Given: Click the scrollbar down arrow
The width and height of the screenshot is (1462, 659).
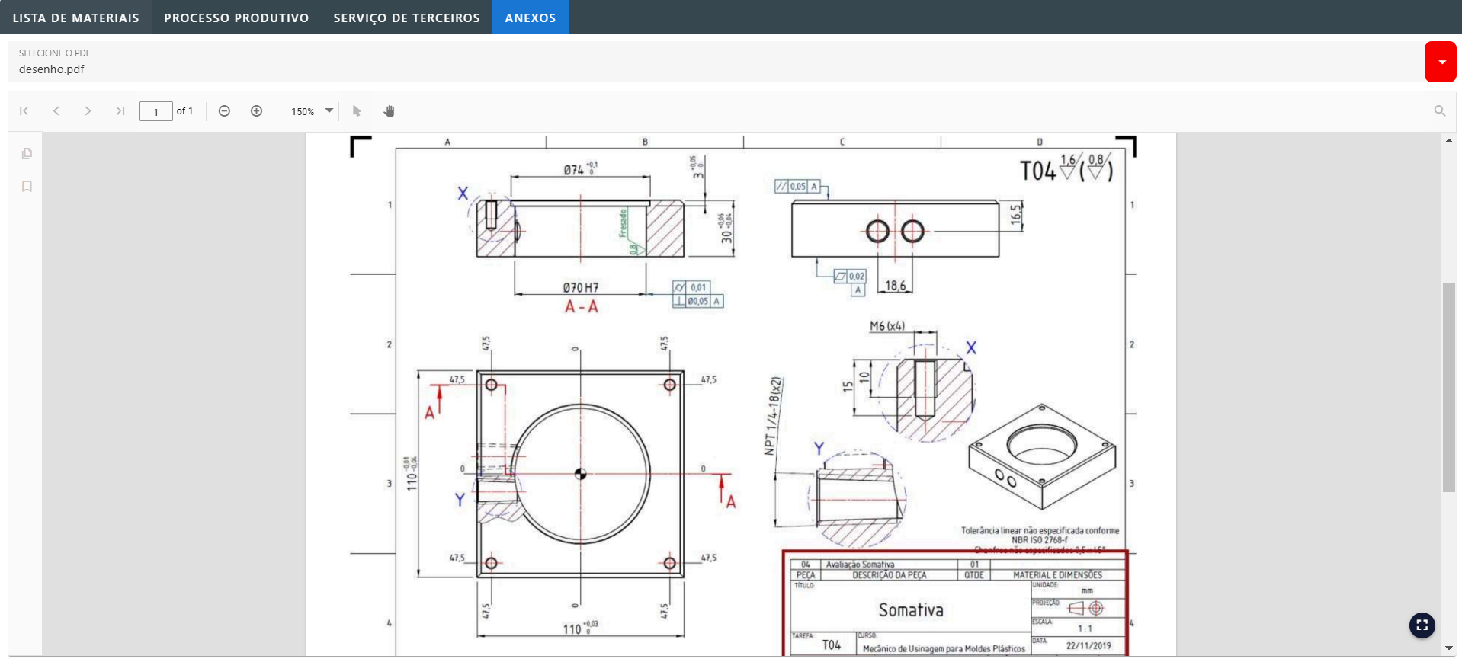Looking at the screenshot, I should (x=1449, y=648).
